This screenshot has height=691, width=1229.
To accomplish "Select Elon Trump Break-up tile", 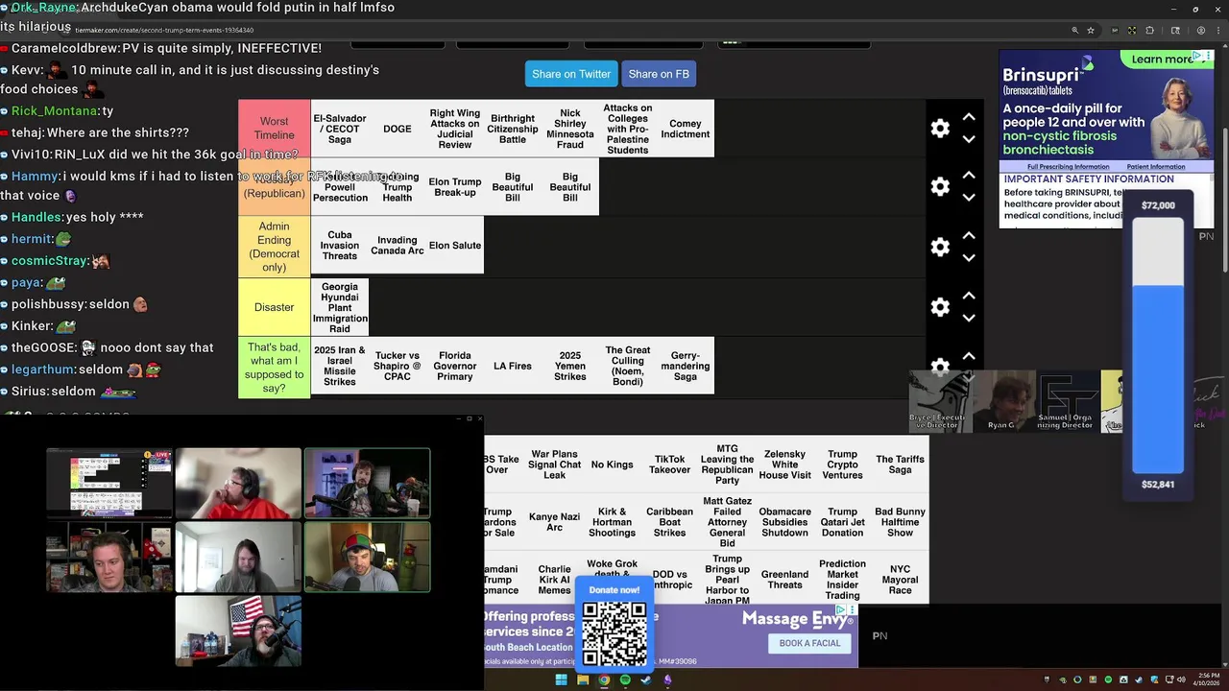I will tap(455, 187).
